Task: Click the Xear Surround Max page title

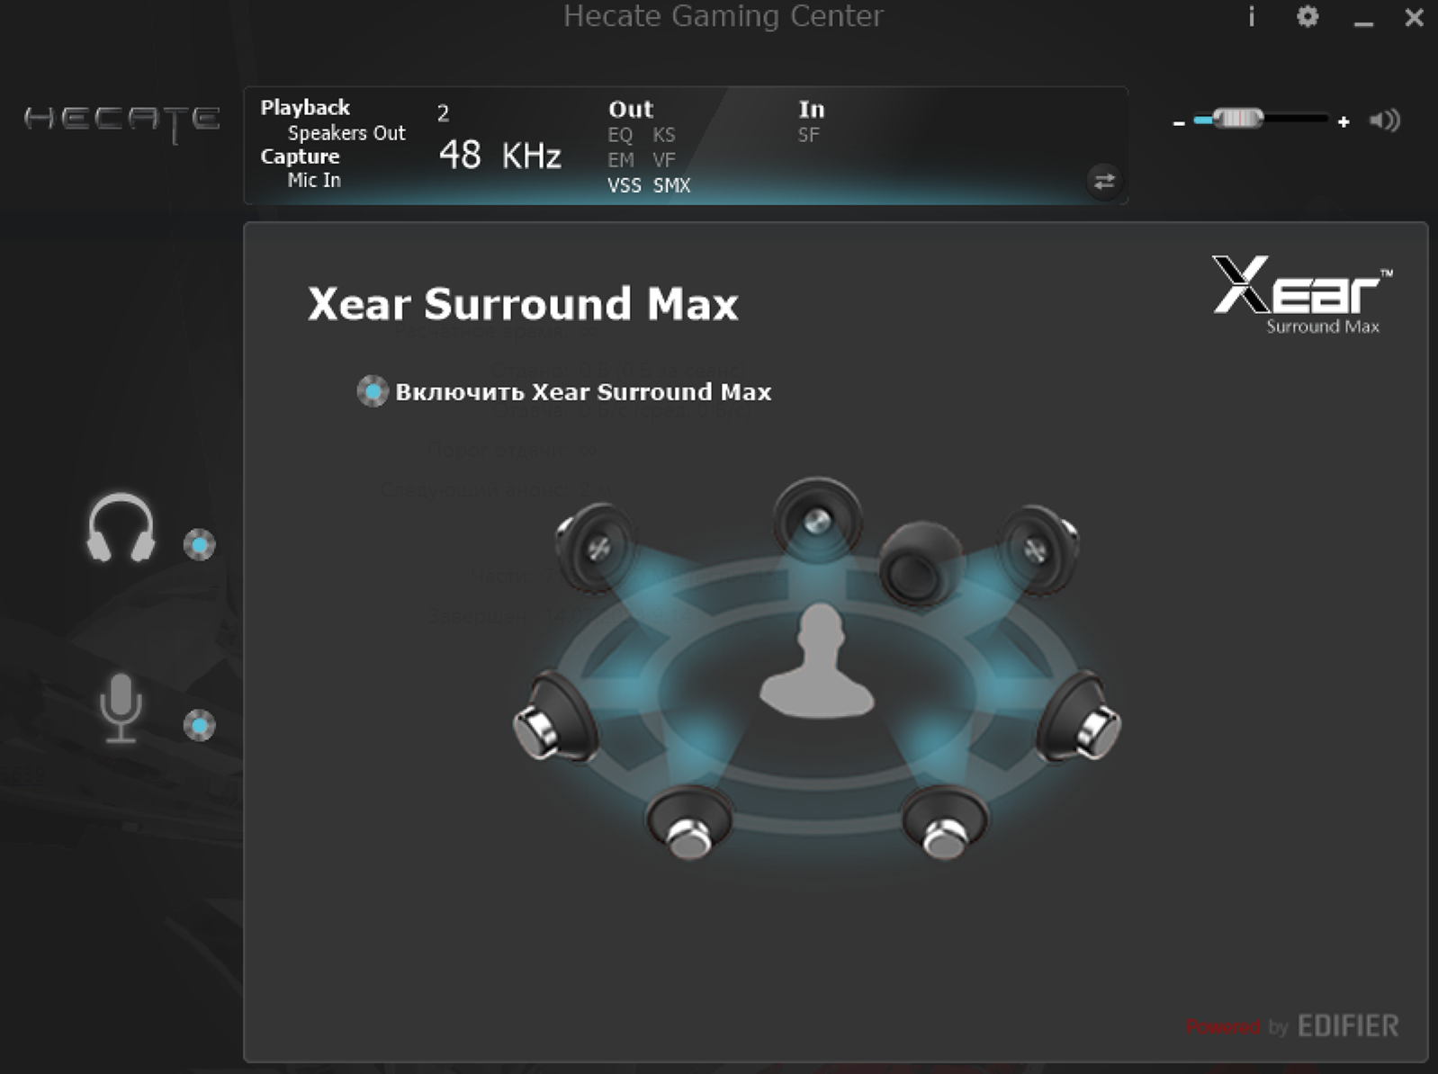Action: [523, 304]
